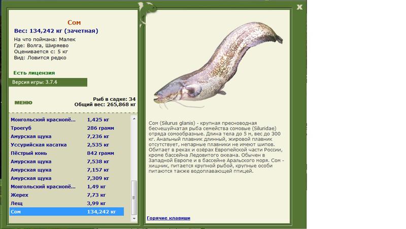Select Амурская щука 7,538 кг row

[67, 162]
